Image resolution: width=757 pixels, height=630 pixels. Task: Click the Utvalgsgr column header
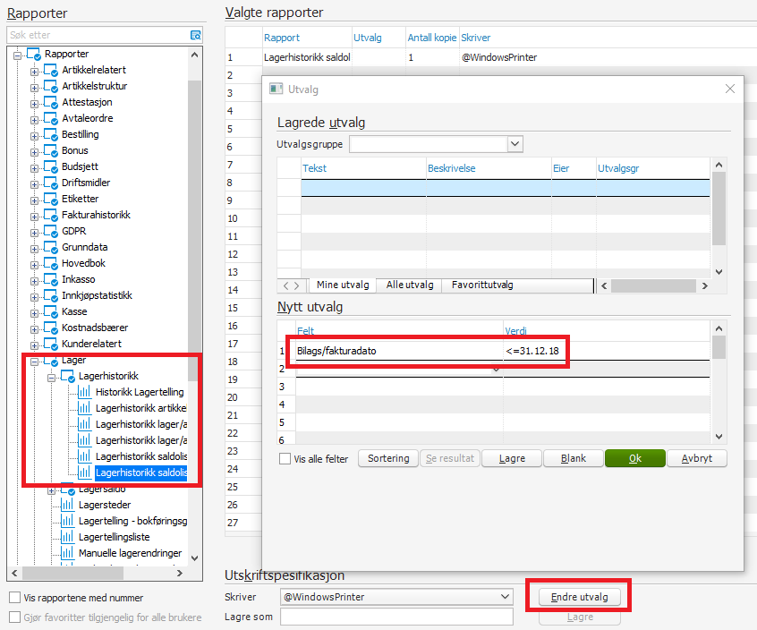tap(652, 168)
